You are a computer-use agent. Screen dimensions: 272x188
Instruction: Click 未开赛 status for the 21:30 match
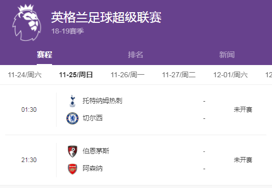[243, 160]
